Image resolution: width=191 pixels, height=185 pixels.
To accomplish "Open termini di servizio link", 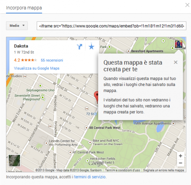I will coord(90,177).
